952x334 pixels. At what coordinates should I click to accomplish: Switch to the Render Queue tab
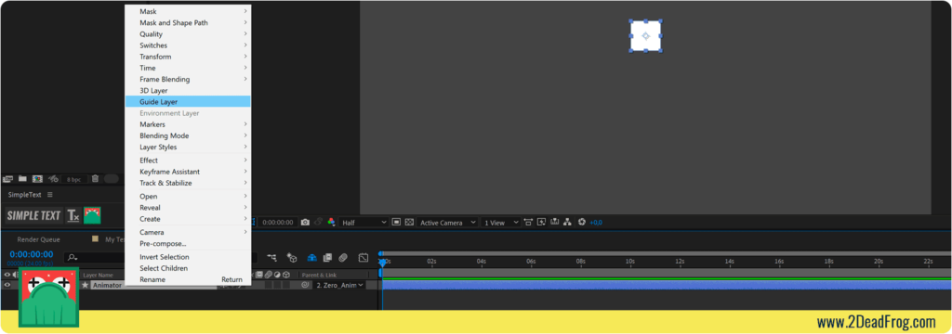click(38, 239)
